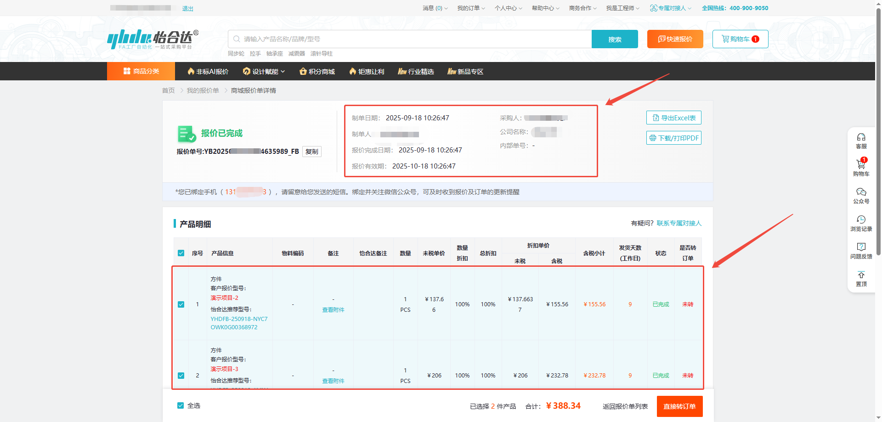
Task: Click the 问题反馈 feedback icon
Action: (861, 248)
